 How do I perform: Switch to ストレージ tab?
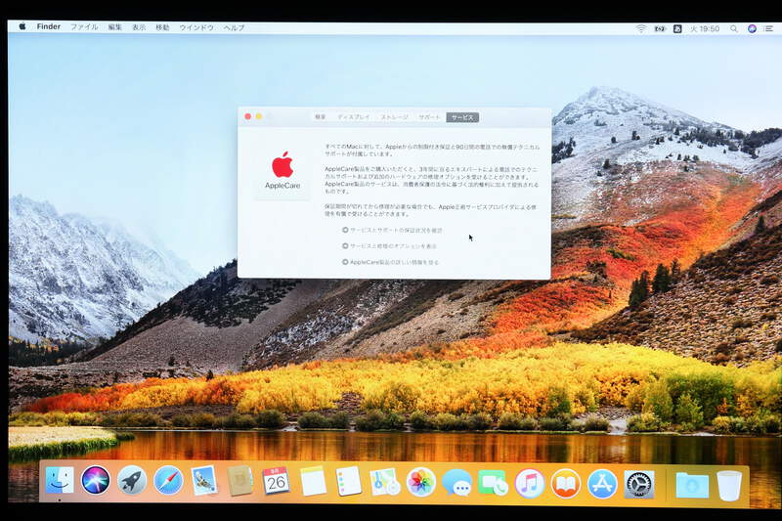coord(395,117)
